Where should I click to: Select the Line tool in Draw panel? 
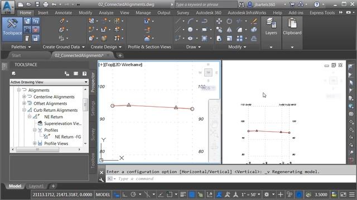tap(178, 21)
